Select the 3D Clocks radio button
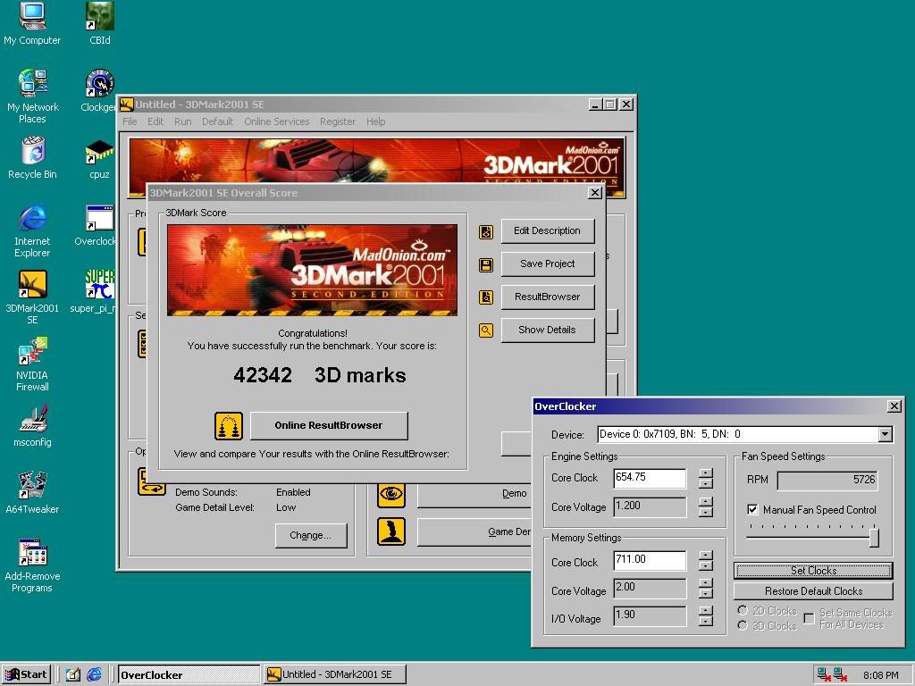This screenshot has width=915, height=686. [743, 626]
